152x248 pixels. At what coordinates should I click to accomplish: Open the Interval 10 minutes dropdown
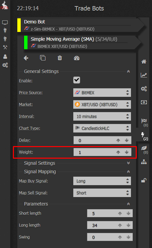point(102,117)
